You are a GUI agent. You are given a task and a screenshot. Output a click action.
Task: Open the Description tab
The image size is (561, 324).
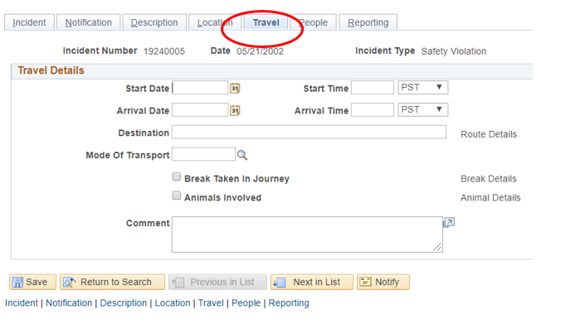tap(154, 22)
